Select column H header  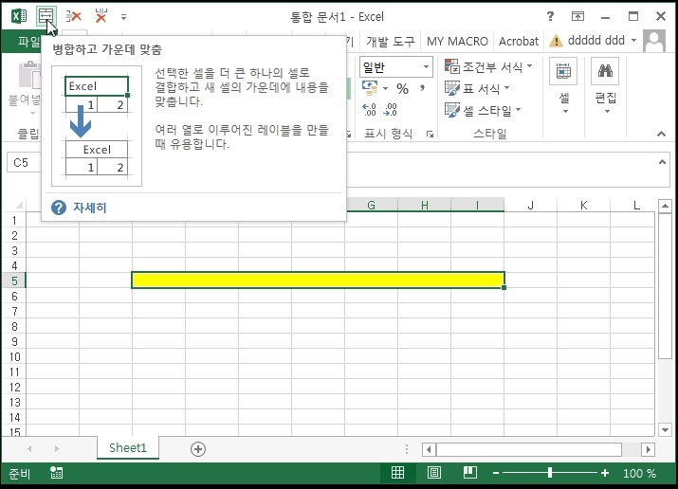coord(424,206)
